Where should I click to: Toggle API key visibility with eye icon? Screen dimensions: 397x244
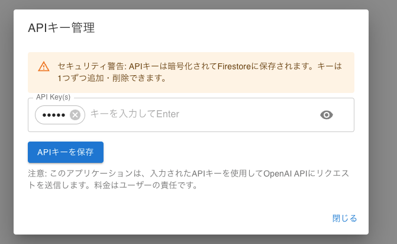click(x=327, y=115)
